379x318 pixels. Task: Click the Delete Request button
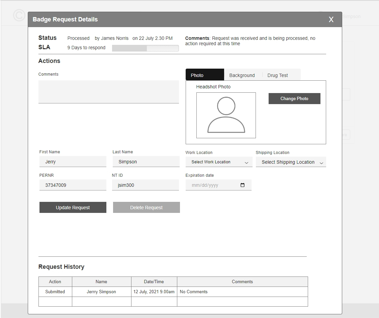coord(146,208)
